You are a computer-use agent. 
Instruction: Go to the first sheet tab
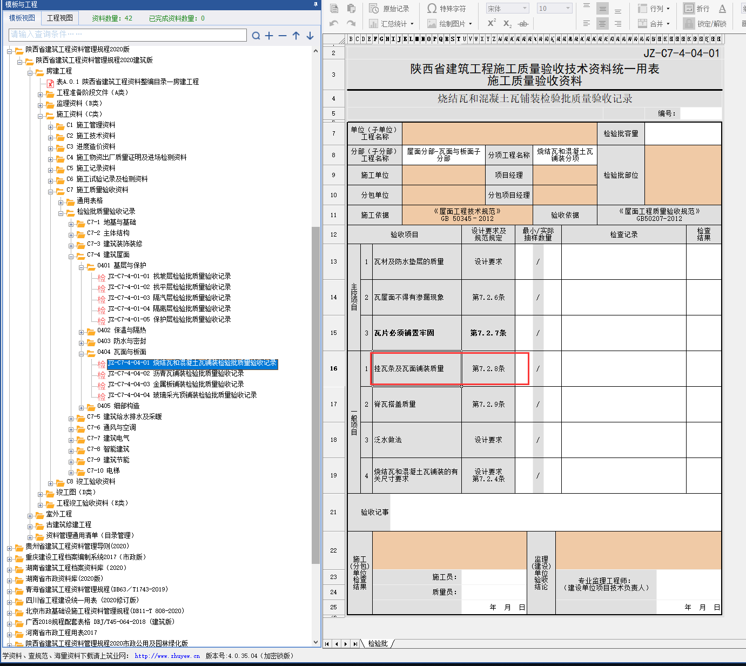327,644
